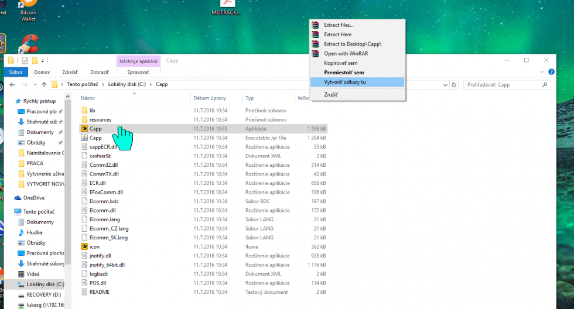
Task: Go up one folder with up arrow
Action: (44, 84)
